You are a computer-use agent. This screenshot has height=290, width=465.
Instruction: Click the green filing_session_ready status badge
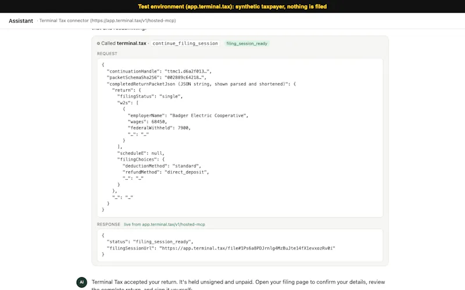click(246, 43)
